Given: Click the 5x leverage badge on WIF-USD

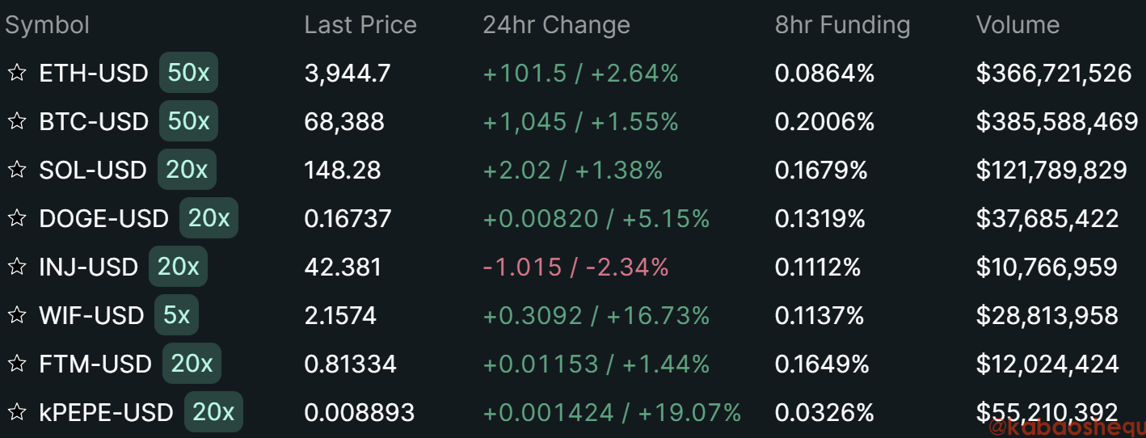Looking at the screenshot, I should pos(176,315).
